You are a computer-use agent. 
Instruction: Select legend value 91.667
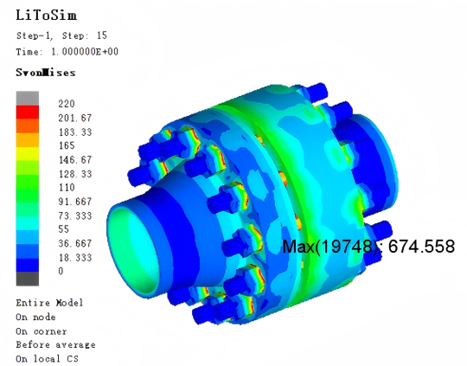[75, 202]
